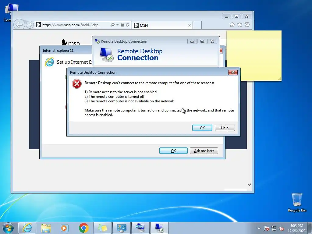
Task: Close the Internet Explorer browser window
Action: [246, 16]
